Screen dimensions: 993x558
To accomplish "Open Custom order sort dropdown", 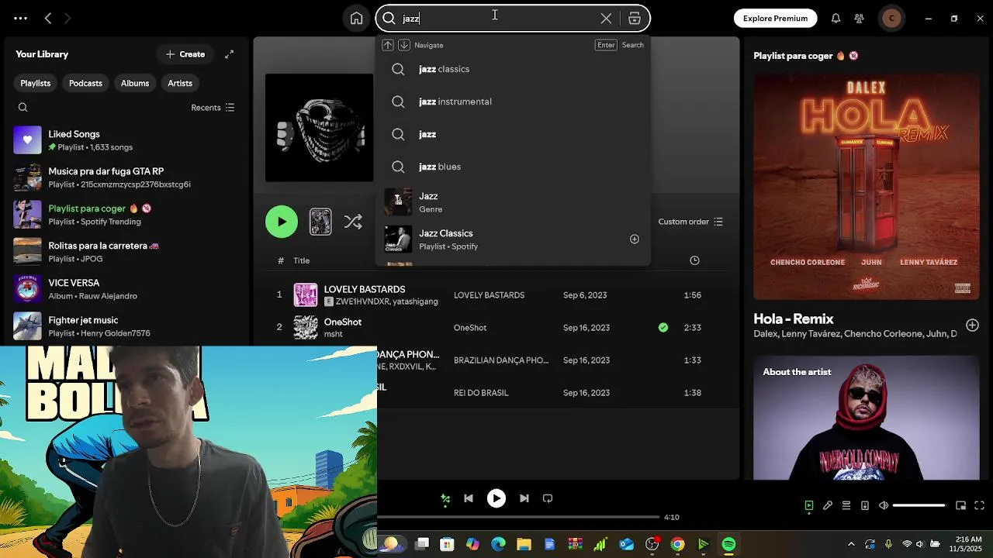I will pos(690,222).
